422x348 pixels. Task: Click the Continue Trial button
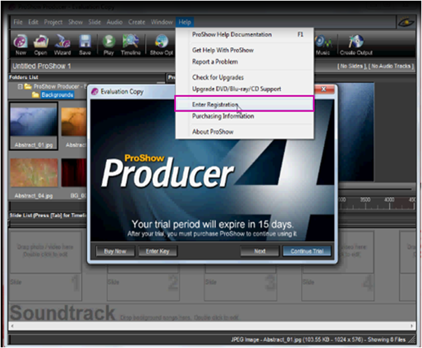tap(307, 251)
